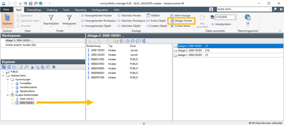Click the last globe icon in Ablage toolbar

coord(144,41)
